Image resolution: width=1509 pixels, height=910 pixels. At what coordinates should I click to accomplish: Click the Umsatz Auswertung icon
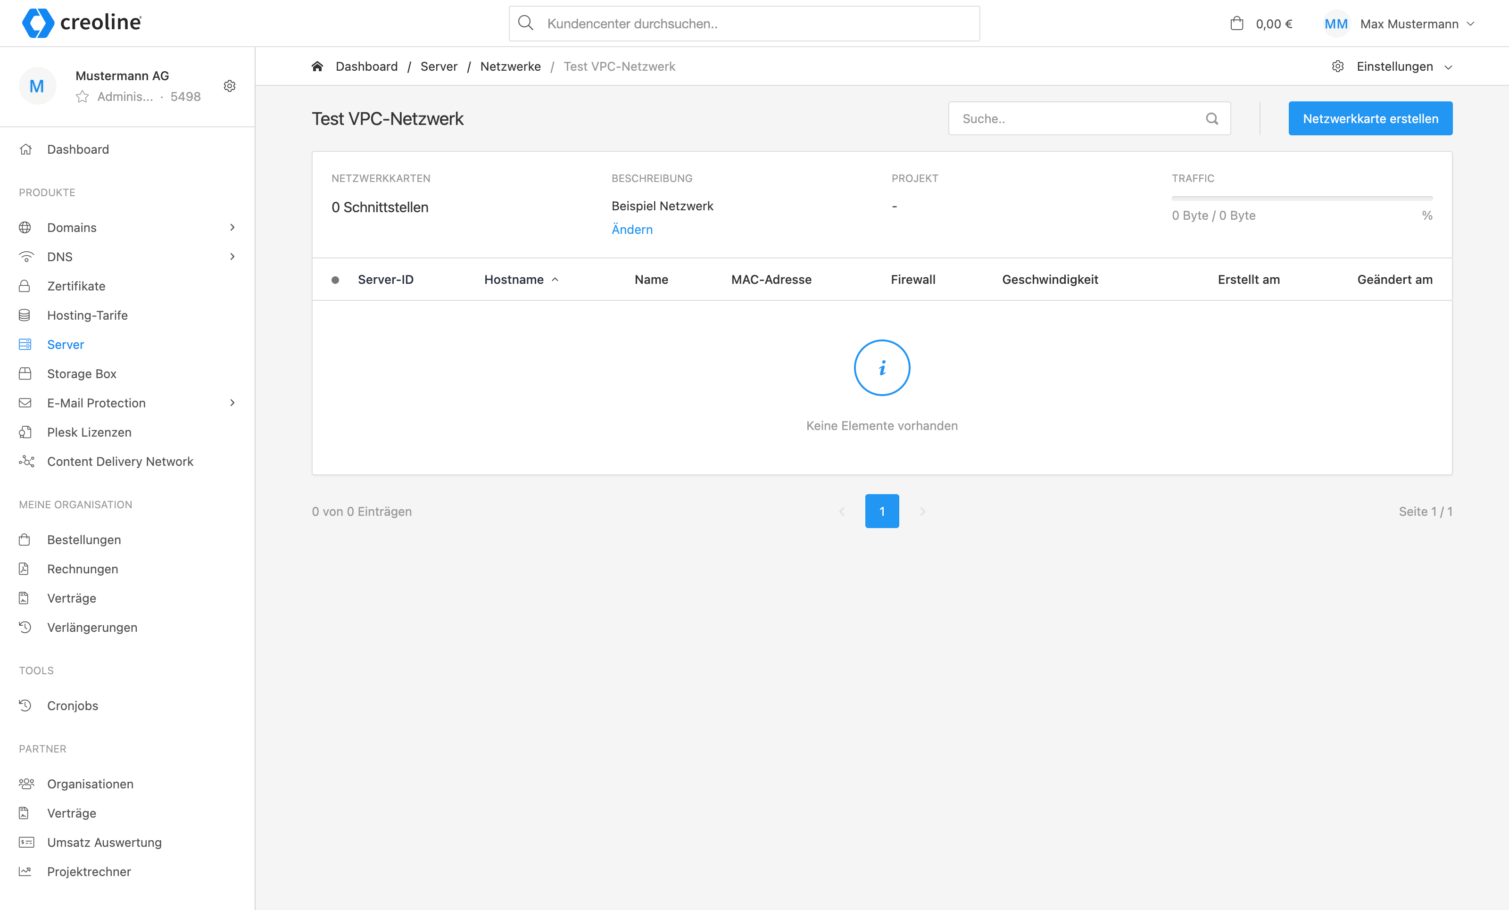click(26, 843)
